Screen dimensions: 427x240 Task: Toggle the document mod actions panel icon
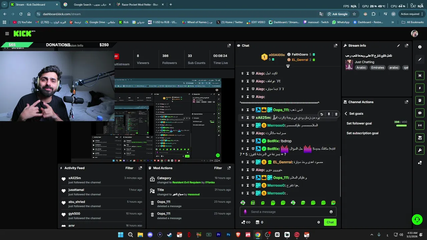click(420, 100)
